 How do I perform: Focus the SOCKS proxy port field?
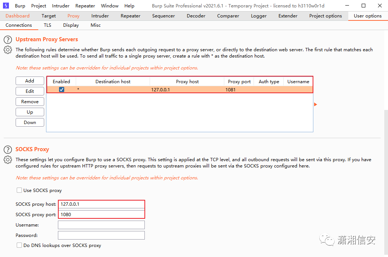click(101, 214)
